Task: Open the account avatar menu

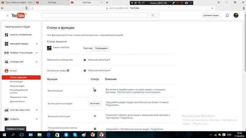Action: tap(236, 15)
